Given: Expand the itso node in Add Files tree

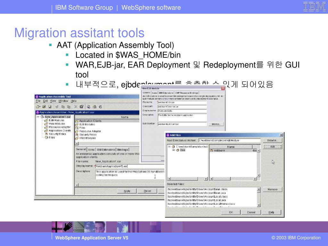Looking at the screenshot, I should pos(173,150).
